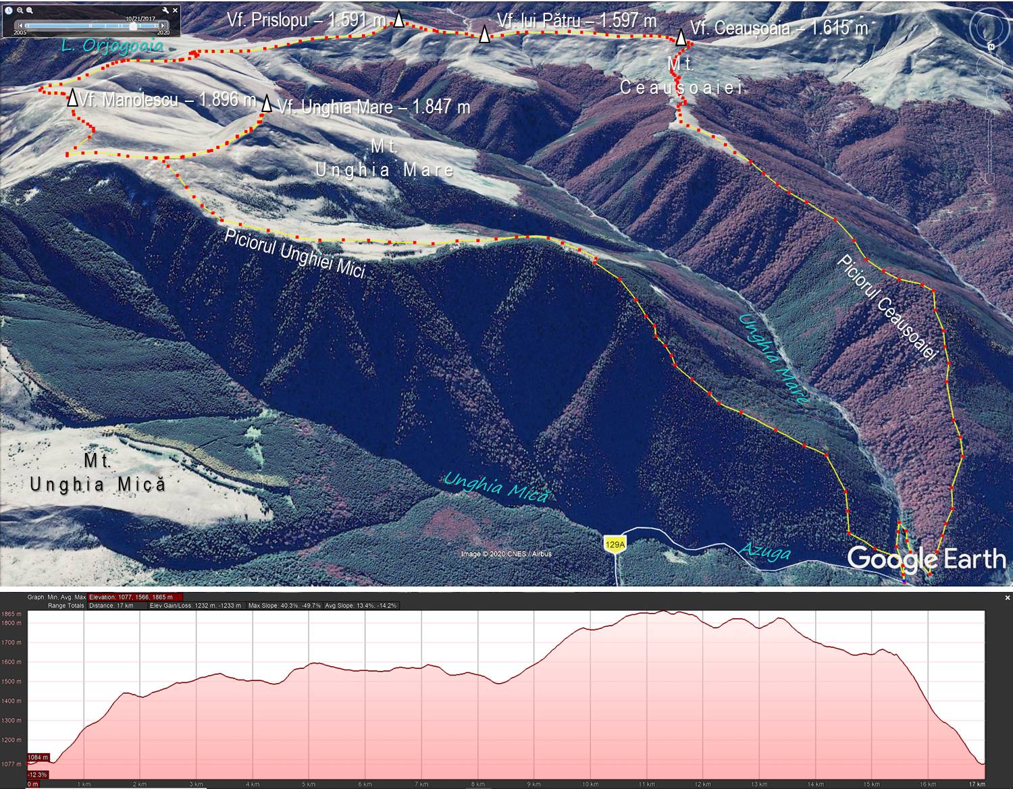
Task: Click the 129A road shield
Action: 615,544
